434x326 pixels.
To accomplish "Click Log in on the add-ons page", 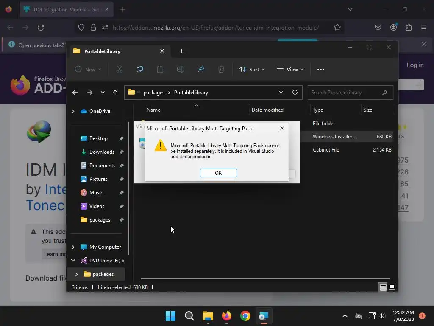I will tap(415, 65).
